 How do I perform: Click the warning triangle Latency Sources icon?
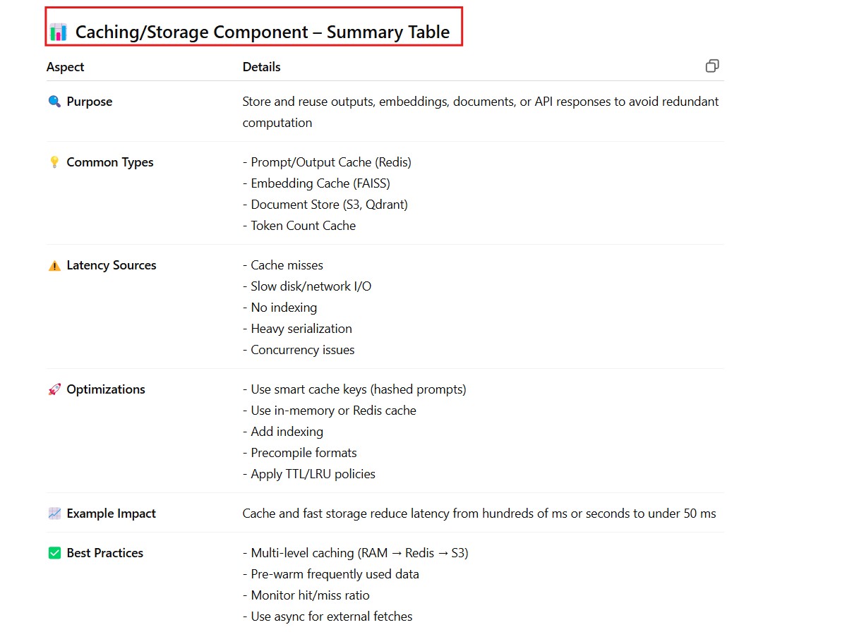pos(54,266)
